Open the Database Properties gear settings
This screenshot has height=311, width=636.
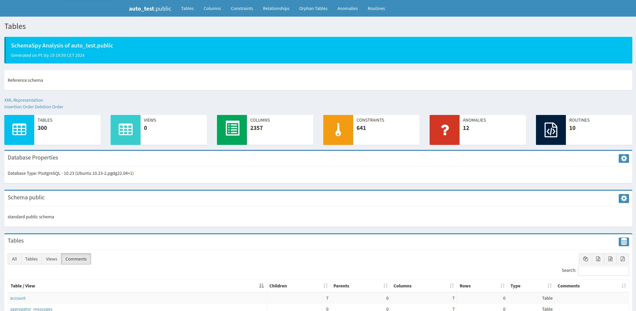point(624,158)
